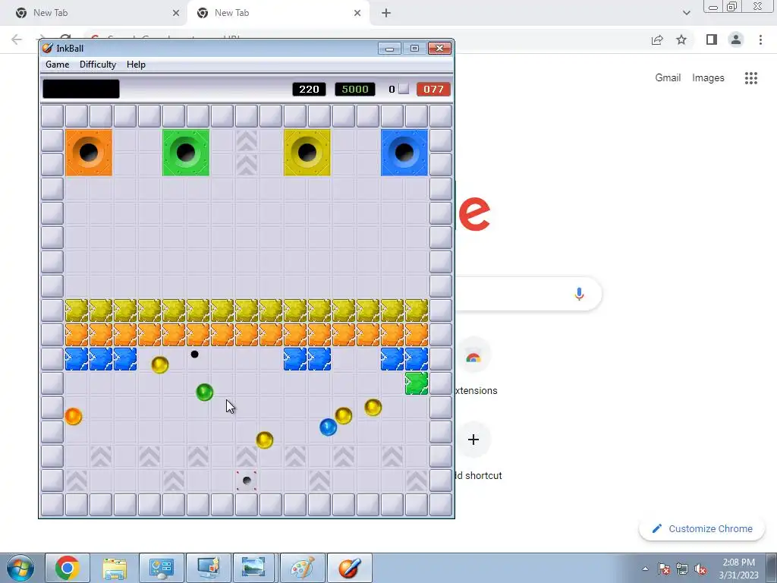Share this page using Chrome's share icon
The image size is (777, 583).
[657, 39]
